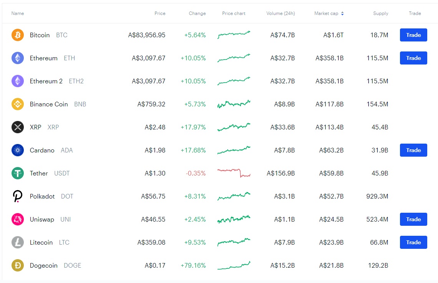Open the Dogecoin name link
This screenshot has height=283, width=438.
pos(43,265)
